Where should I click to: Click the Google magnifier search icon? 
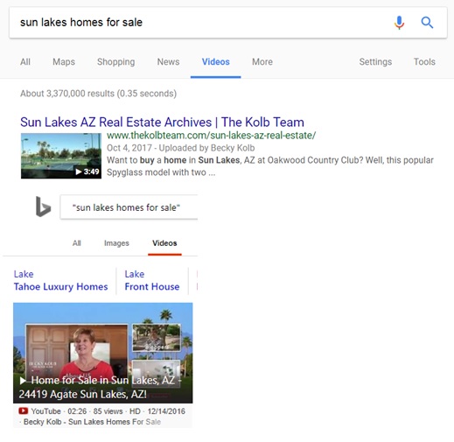coord(427,23)
